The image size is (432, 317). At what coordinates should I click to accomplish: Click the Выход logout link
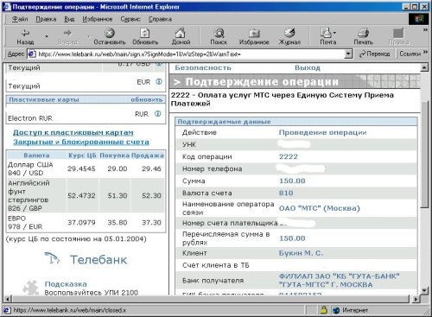point(308,68)
